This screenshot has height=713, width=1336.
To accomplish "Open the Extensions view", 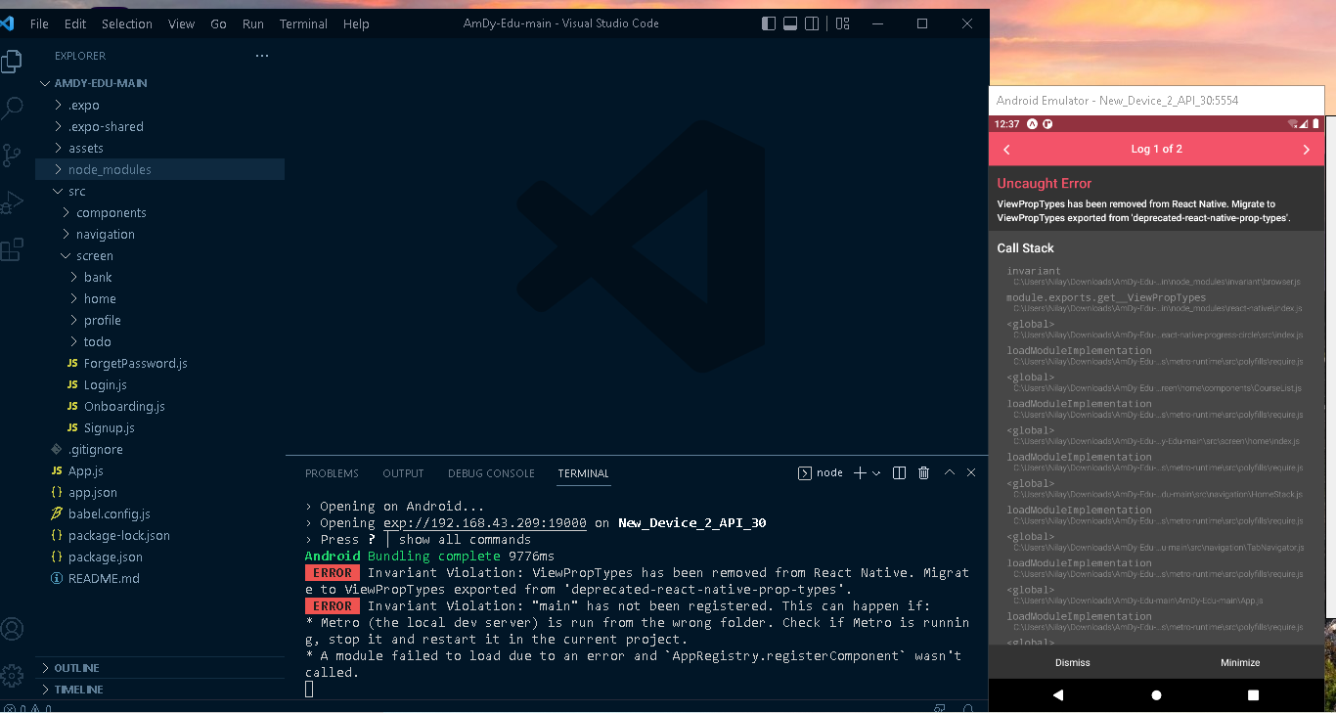I will [12, 249].
